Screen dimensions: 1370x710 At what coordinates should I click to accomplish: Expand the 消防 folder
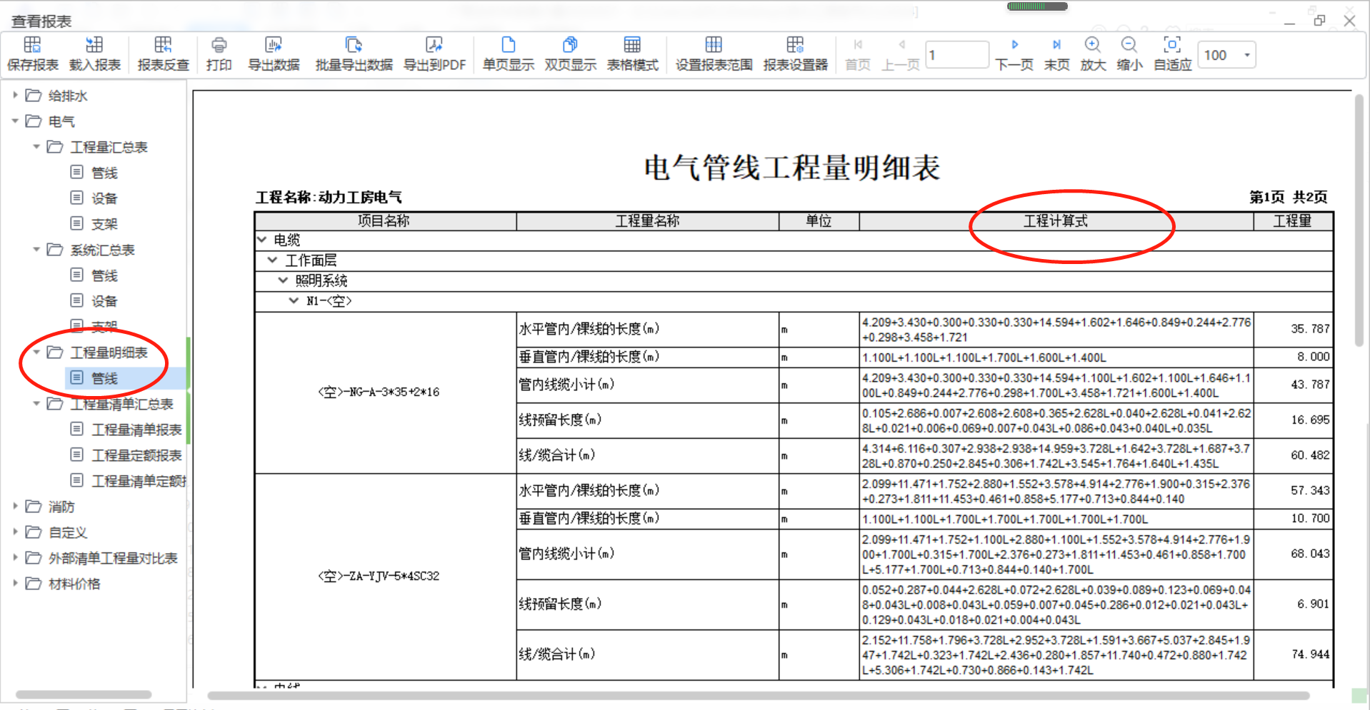pos(15,506)
